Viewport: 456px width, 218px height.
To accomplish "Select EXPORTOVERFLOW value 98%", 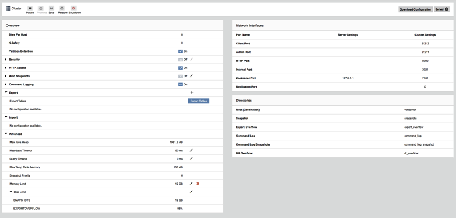I will pos(180,209).
